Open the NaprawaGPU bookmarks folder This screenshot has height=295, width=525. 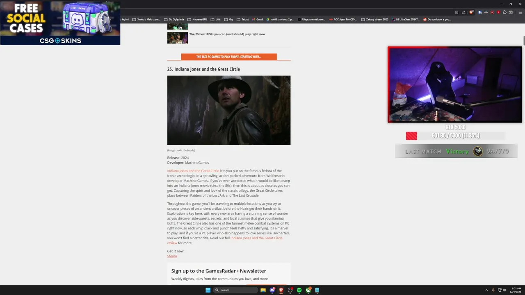tap(197, 19)
